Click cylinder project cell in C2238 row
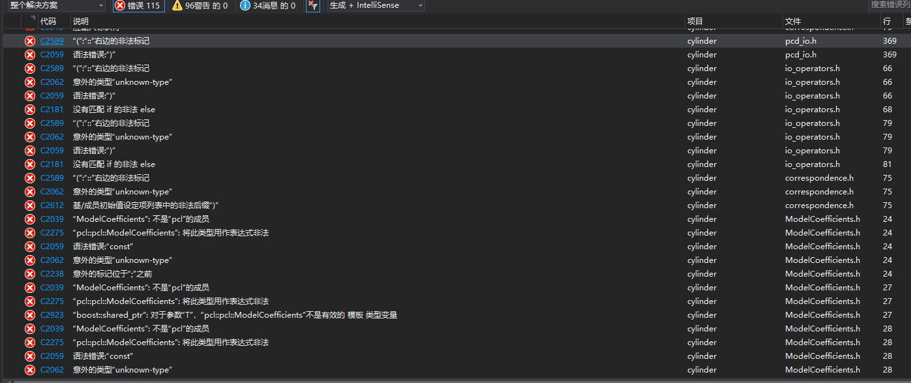 pyautogui.click(x=702, y=274)
